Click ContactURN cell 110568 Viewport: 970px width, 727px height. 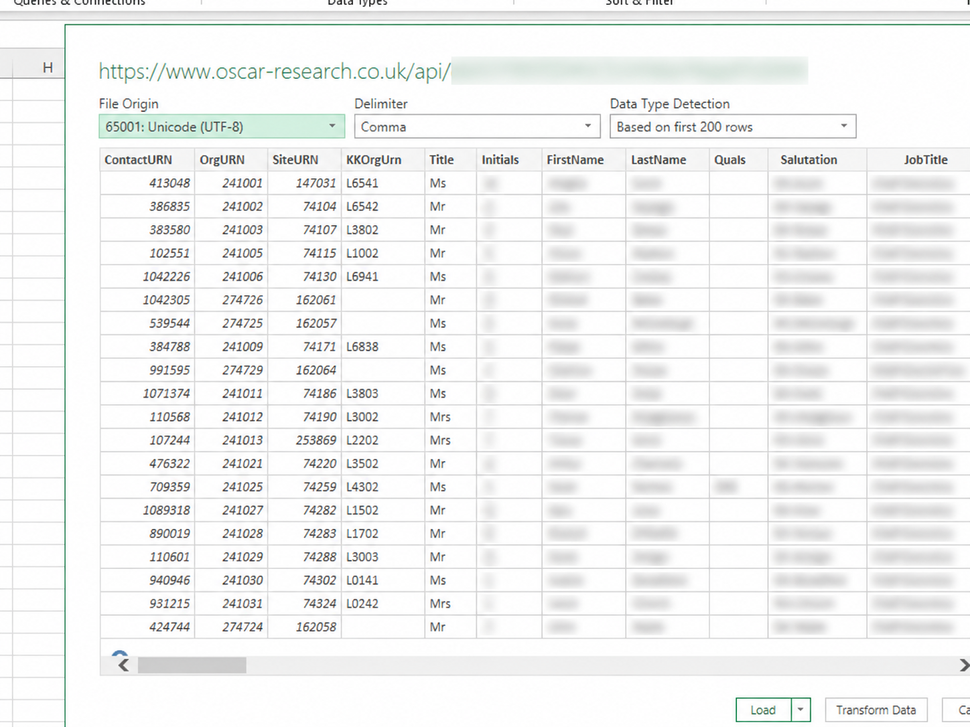147,417
